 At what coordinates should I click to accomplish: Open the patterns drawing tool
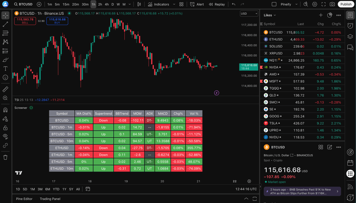point(5,42)
